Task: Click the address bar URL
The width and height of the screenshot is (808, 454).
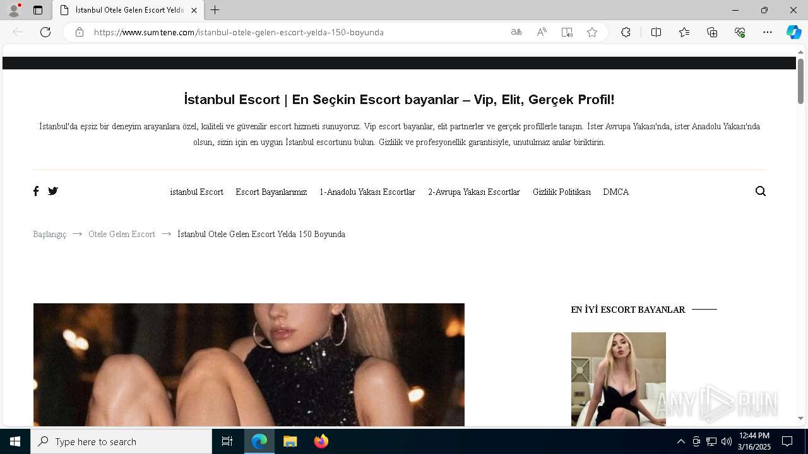Action: [x=239, y=32]
